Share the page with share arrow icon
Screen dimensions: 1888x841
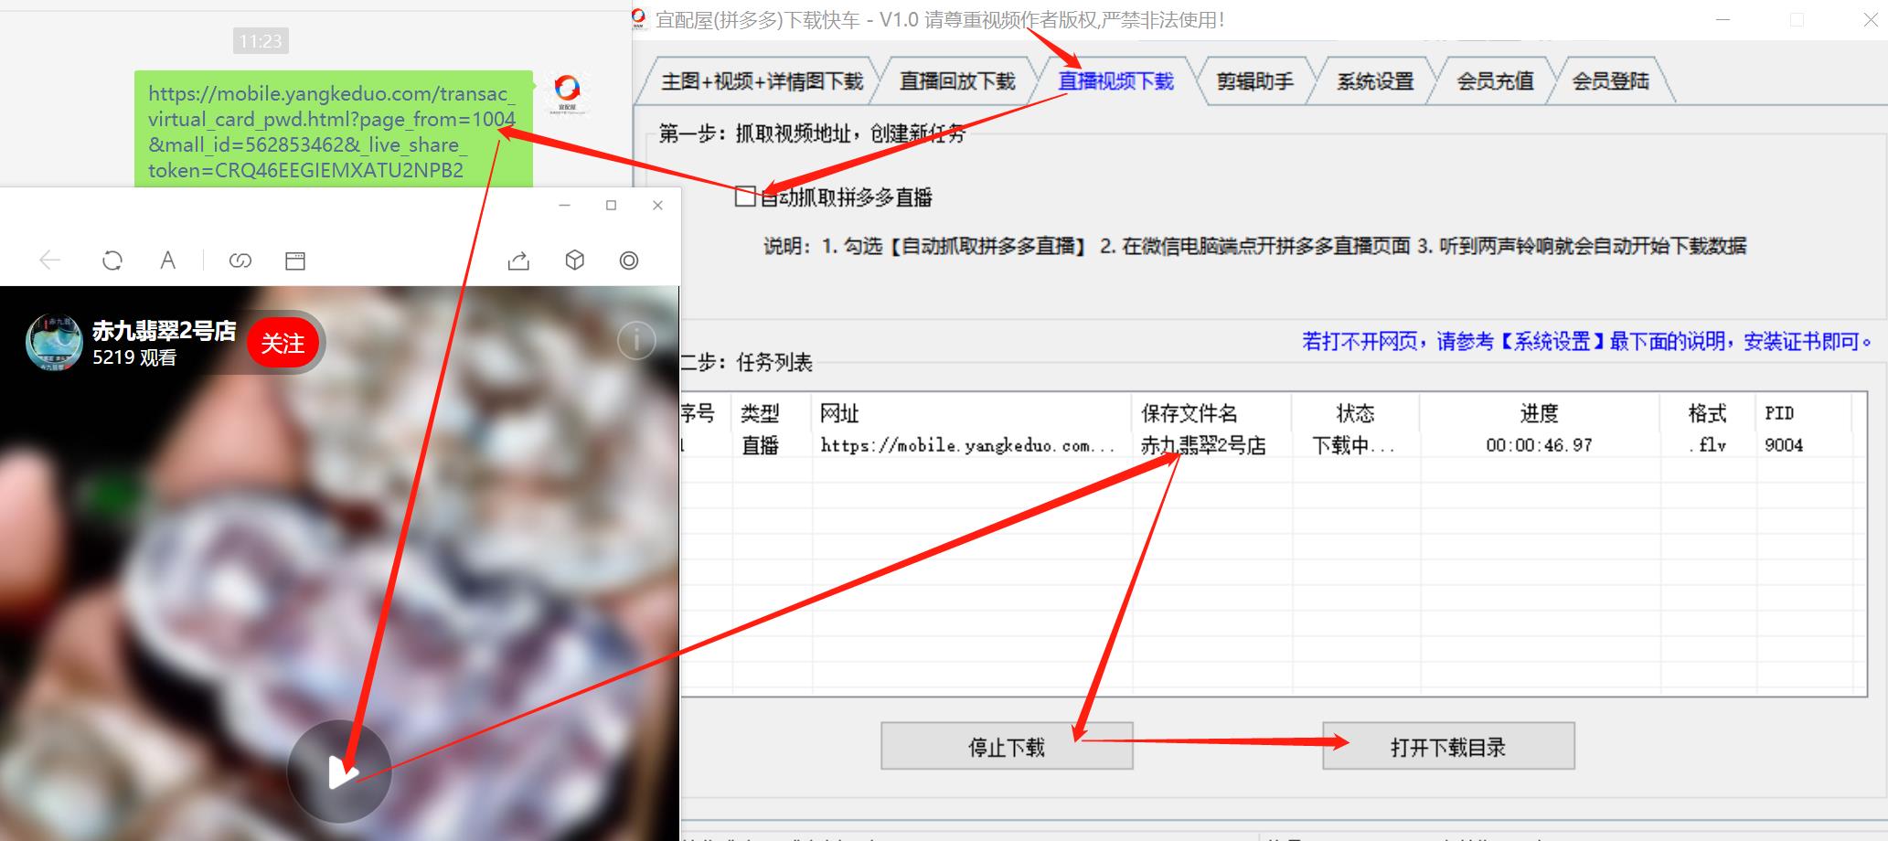click(x=518, y=261)
